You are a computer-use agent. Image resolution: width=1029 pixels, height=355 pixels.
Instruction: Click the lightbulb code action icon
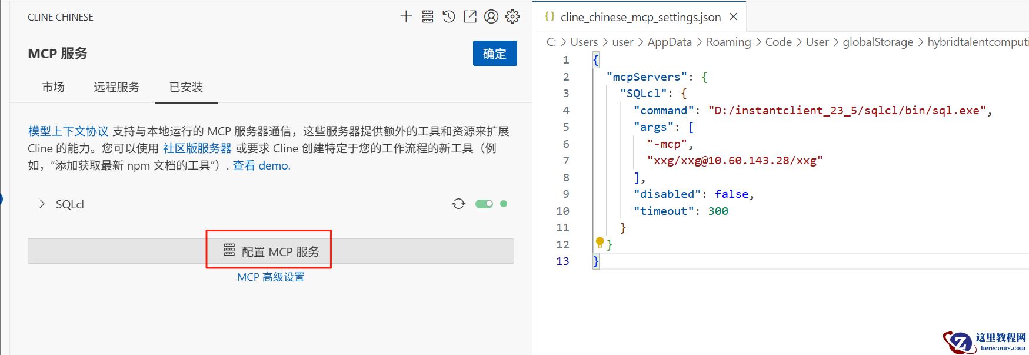tap(600, 242)
